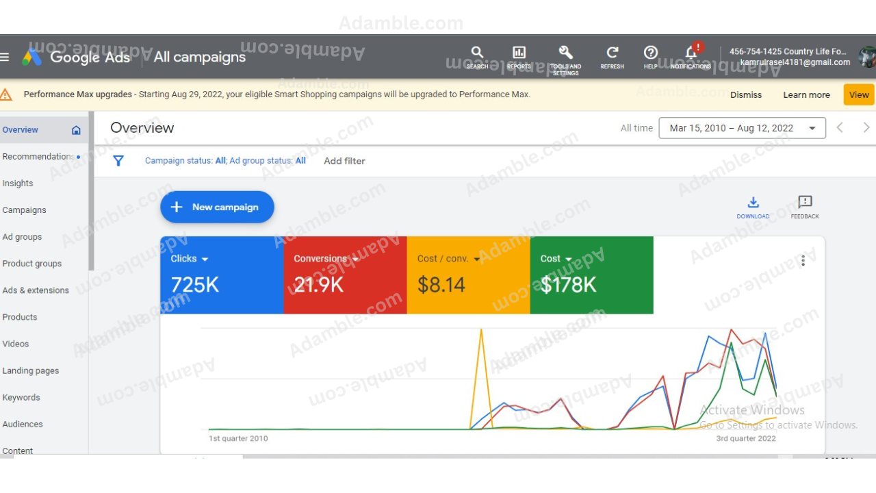Go to the previous date range arrow
This screenshot has height=493, width=876.
point(840,128)
